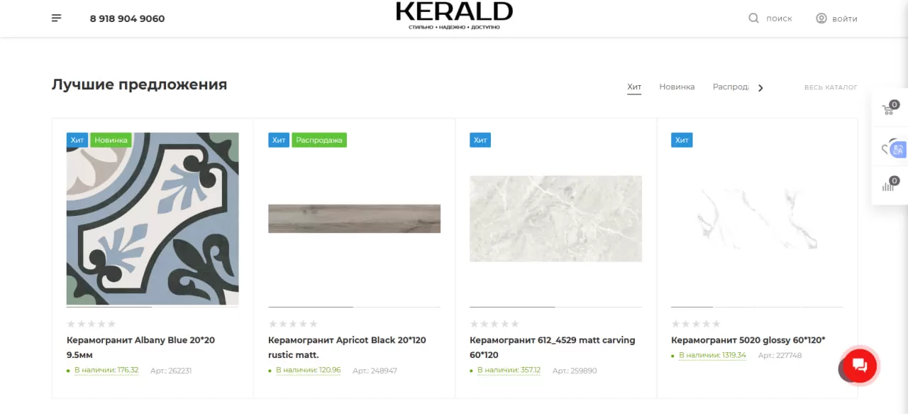
Task: Click the user account login icon
Action: point(821,18)
